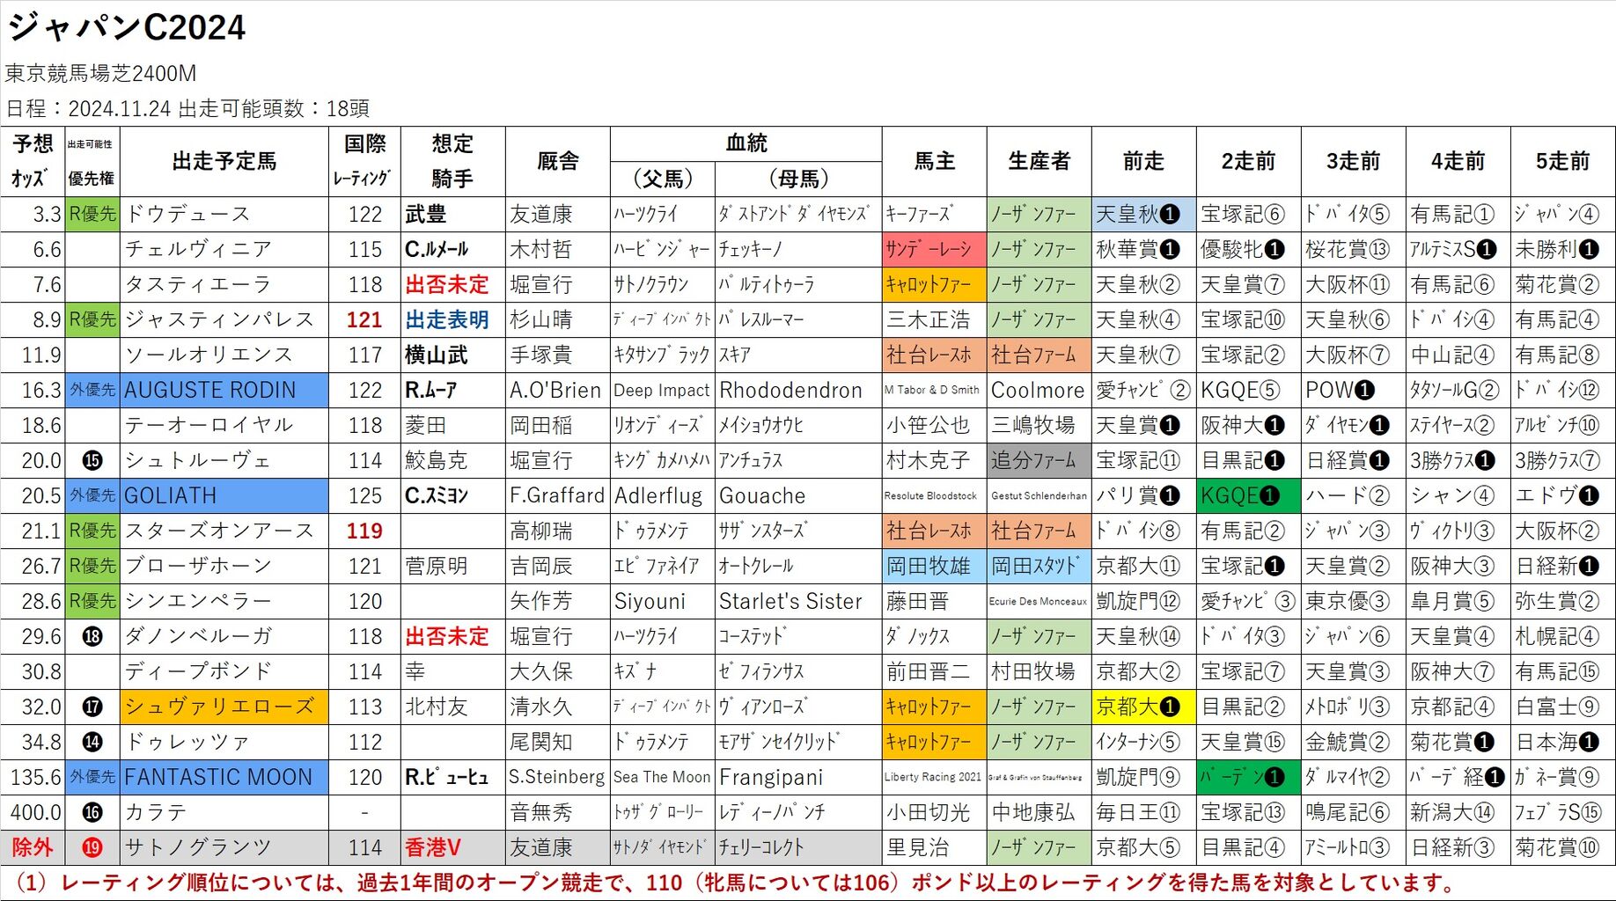1616x901 pixels.
Task: Select the horse name 'ドゥレッツァ'
Action: [x=187, y=742]
